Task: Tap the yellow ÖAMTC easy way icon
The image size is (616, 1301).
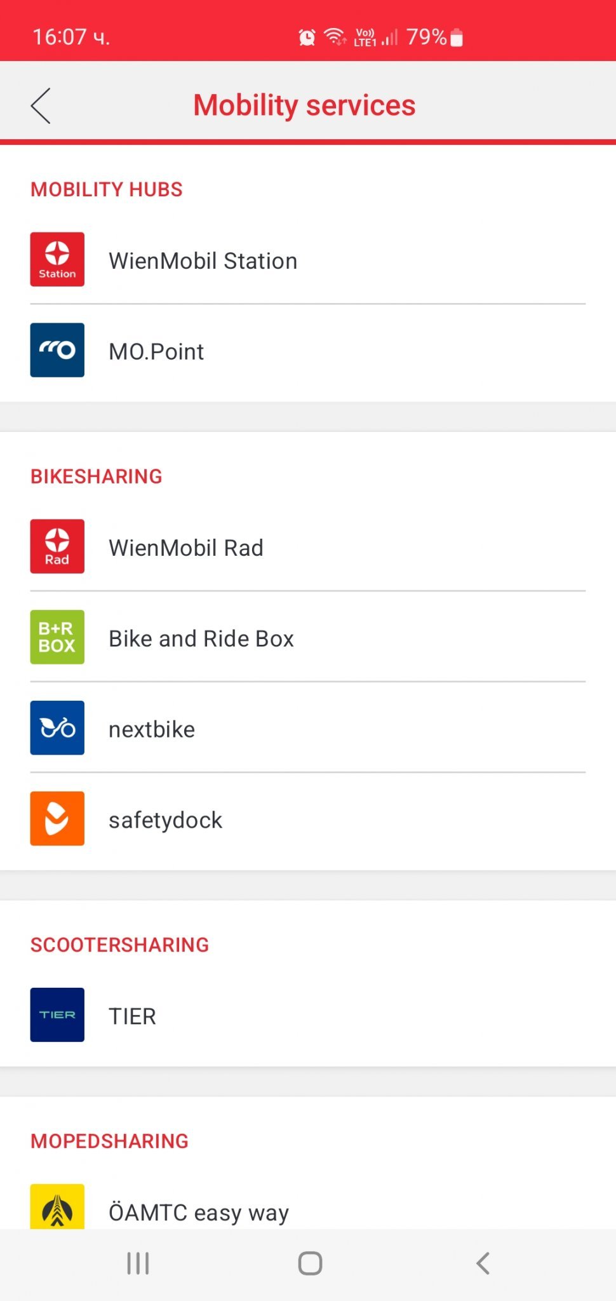Action: coord(57,1207)
